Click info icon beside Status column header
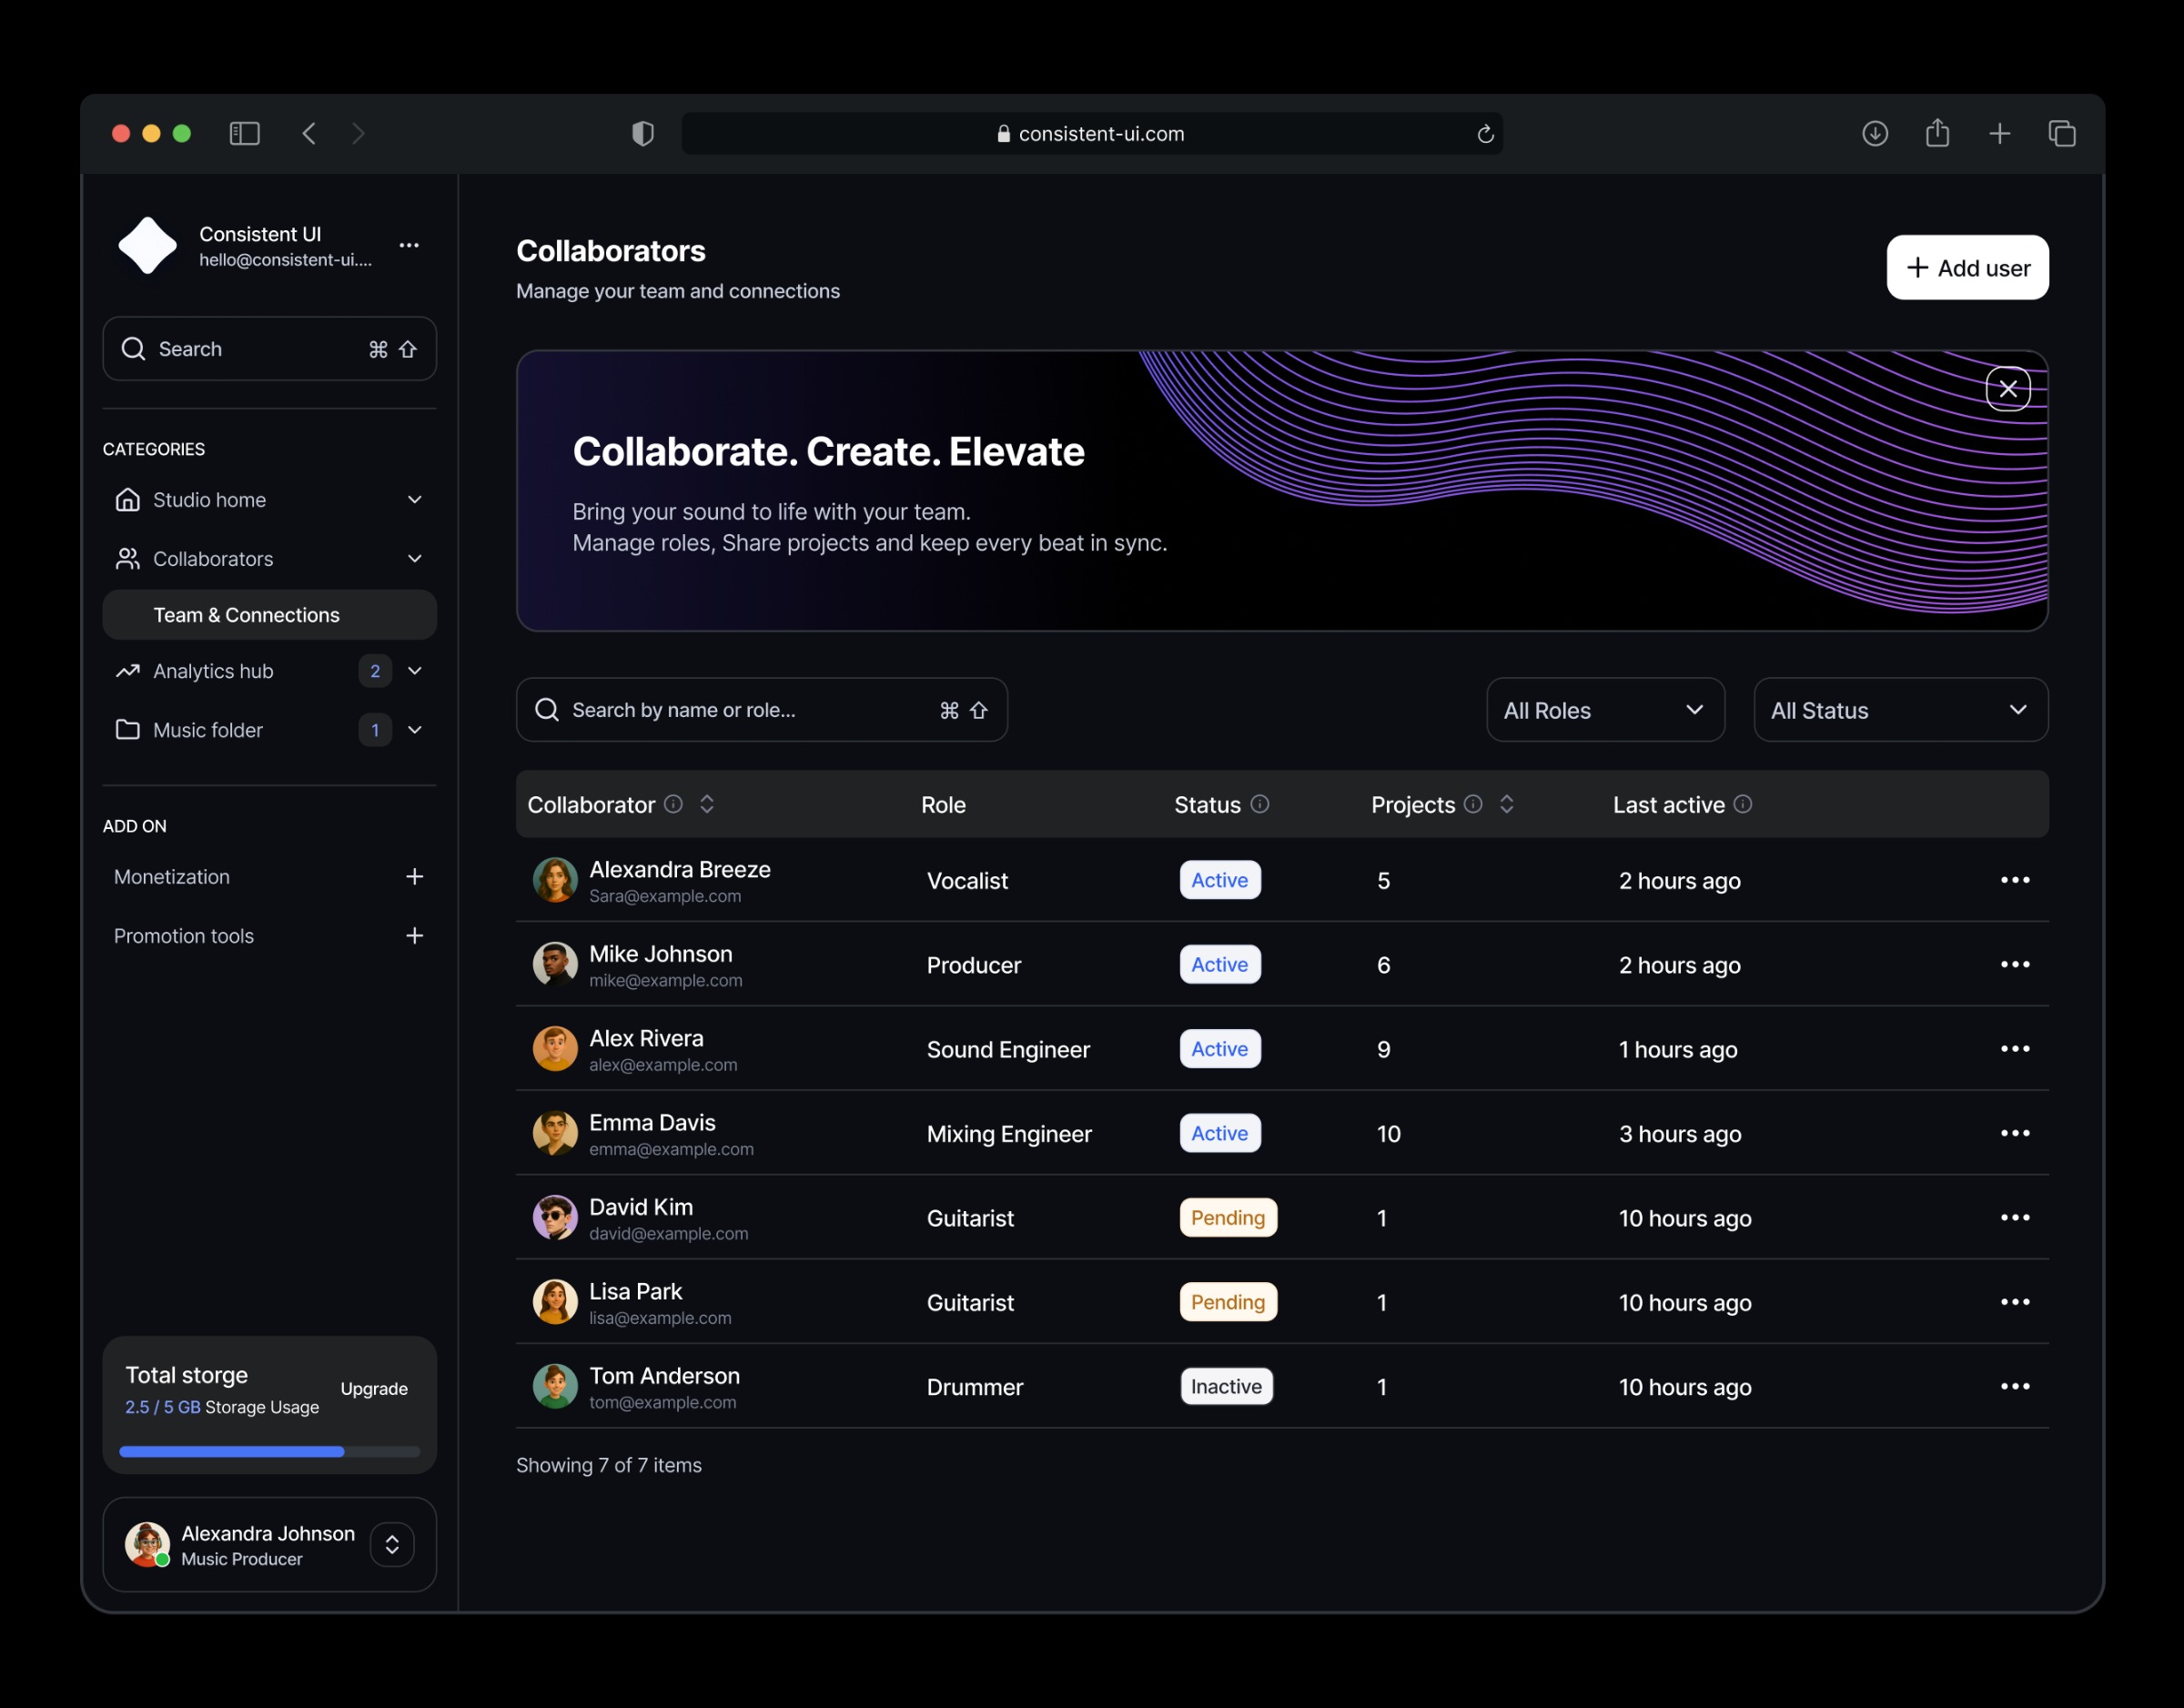Viewport: 2184px width, 1708px height. (x=1260, y=804)
